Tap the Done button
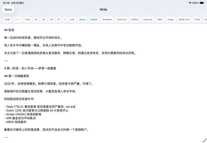This screenshot has width=207, height=143. click(x=8, y=10)
